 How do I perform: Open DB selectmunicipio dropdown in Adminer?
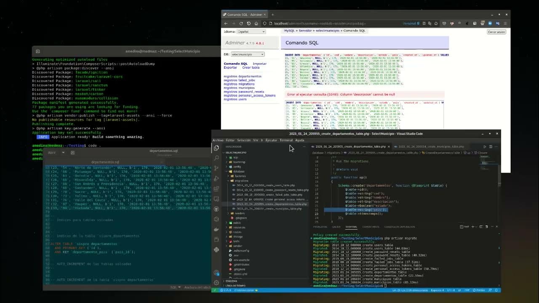coord(248,54)
